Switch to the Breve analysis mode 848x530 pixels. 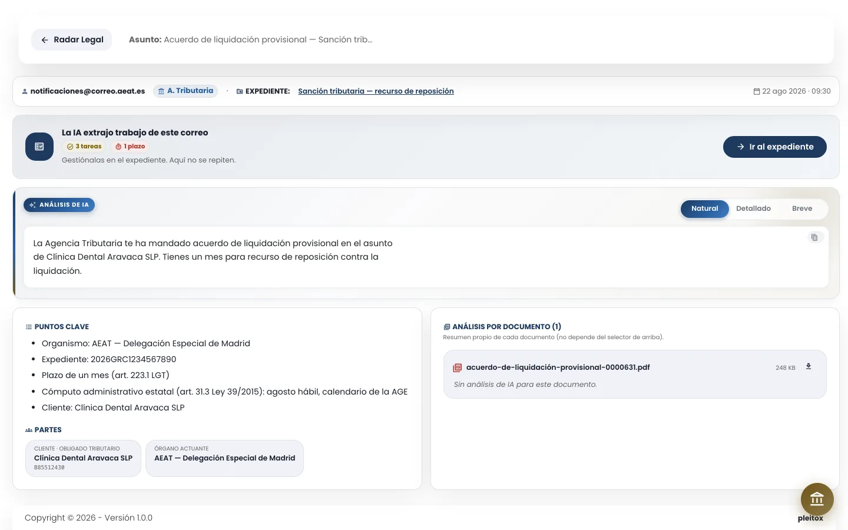(801, 208)
